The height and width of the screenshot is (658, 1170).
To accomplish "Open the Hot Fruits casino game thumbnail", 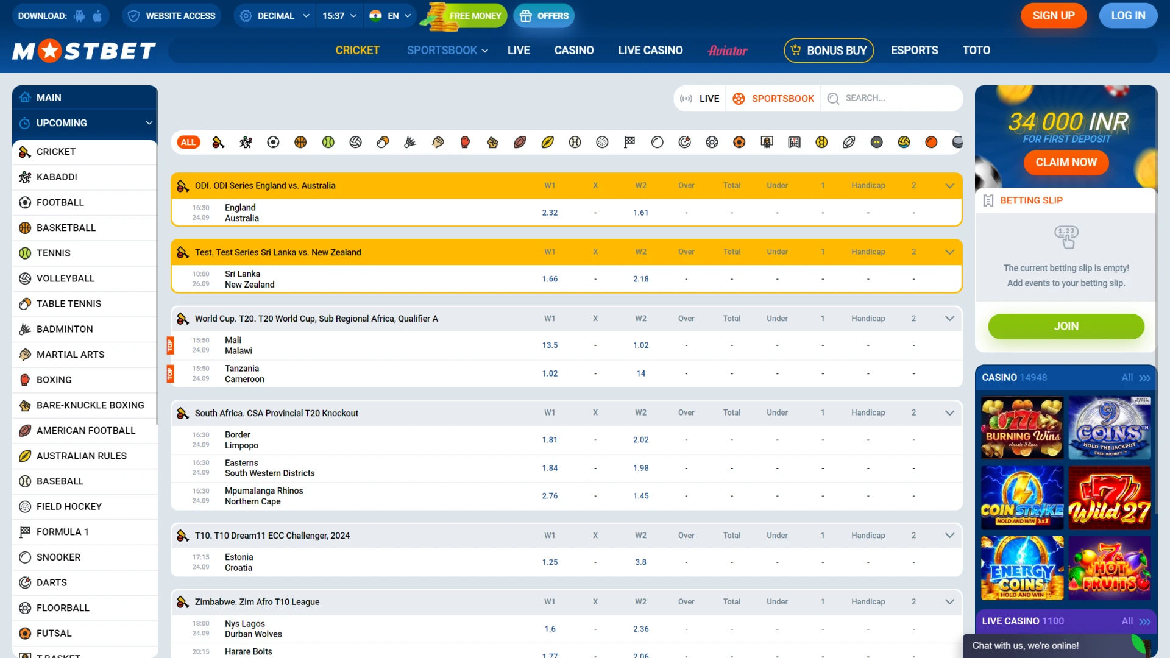I will pos(1109,568).
